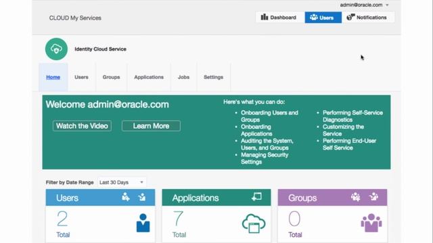
Task: Click Auditing the System, Users, and Groups text
Action: click(x=267, y=144)
